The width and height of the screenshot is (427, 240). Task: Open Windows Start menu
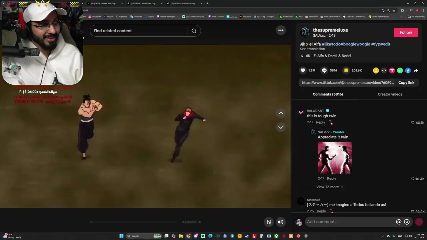tap(121, 236)
